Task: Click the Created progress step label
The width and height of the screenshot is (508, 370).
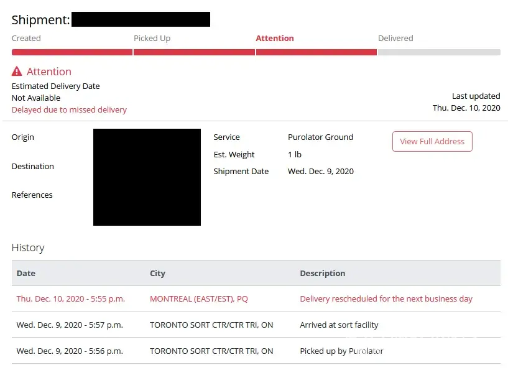Action: coord(26,38)
